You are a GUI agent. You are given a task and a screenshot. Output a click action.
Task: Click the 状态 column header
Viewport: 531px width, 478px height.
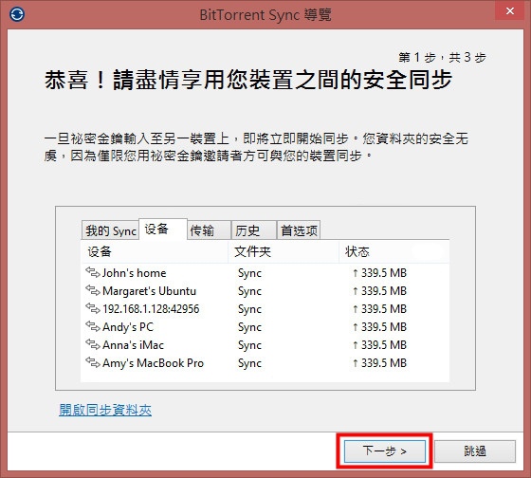click(394, 251)
